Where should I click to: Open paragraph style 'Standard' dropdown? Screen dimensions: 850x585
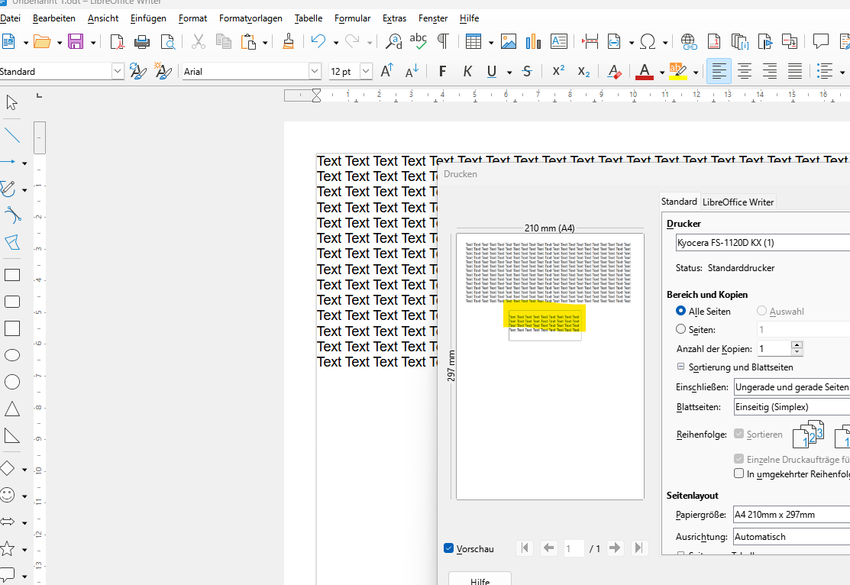pyautogui.click(x=118, y=71)
